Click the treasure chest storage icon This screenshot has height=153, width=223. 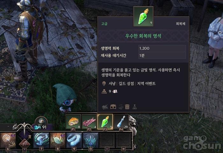coord(113,107)
